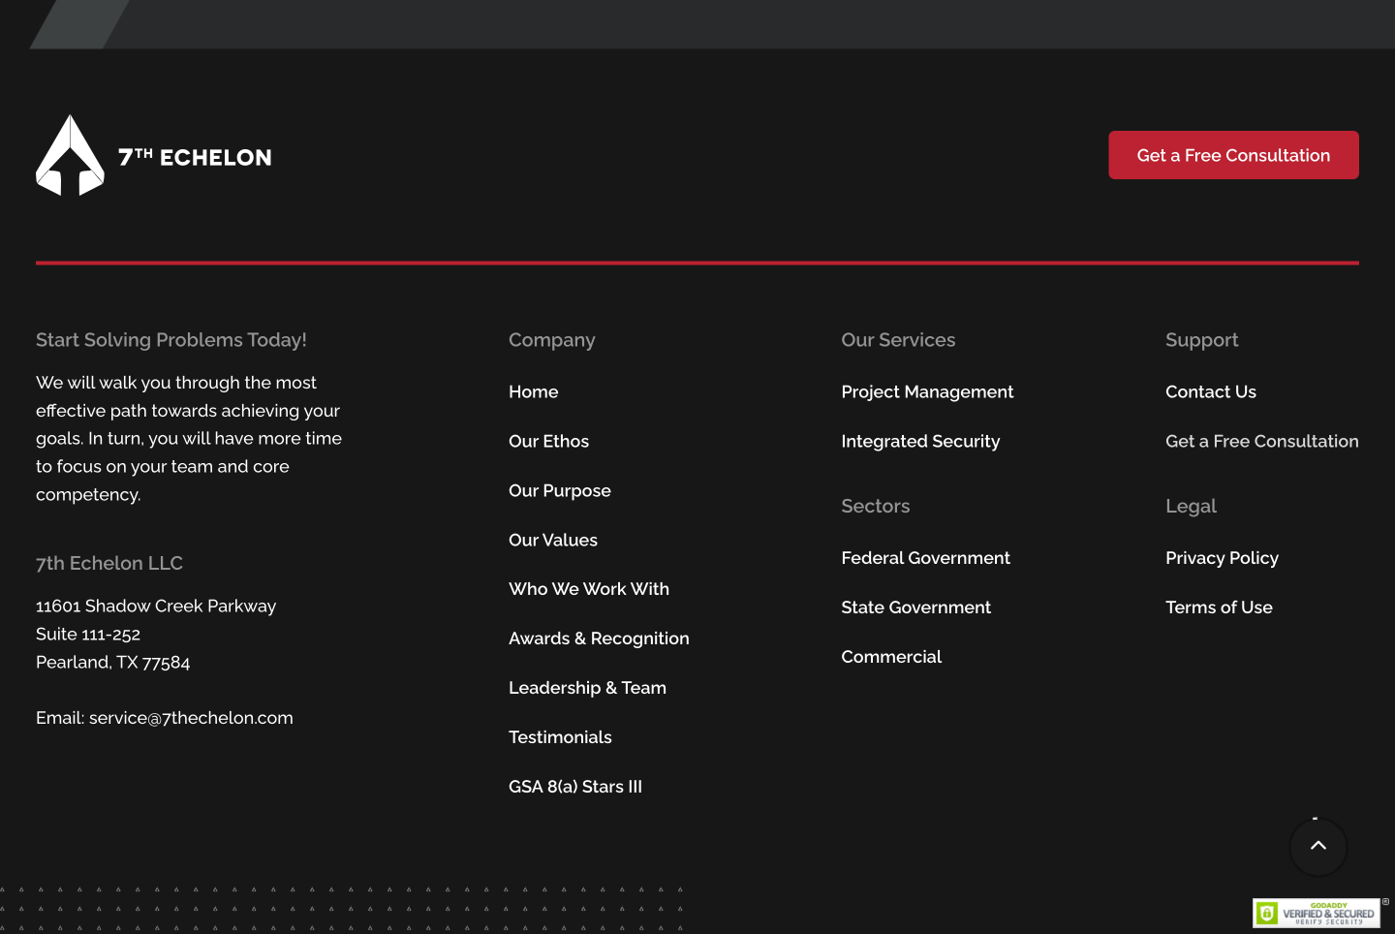Go to Home in Company links
The width and height of the screenshot is (1395, 934).
tap(533, 391)
